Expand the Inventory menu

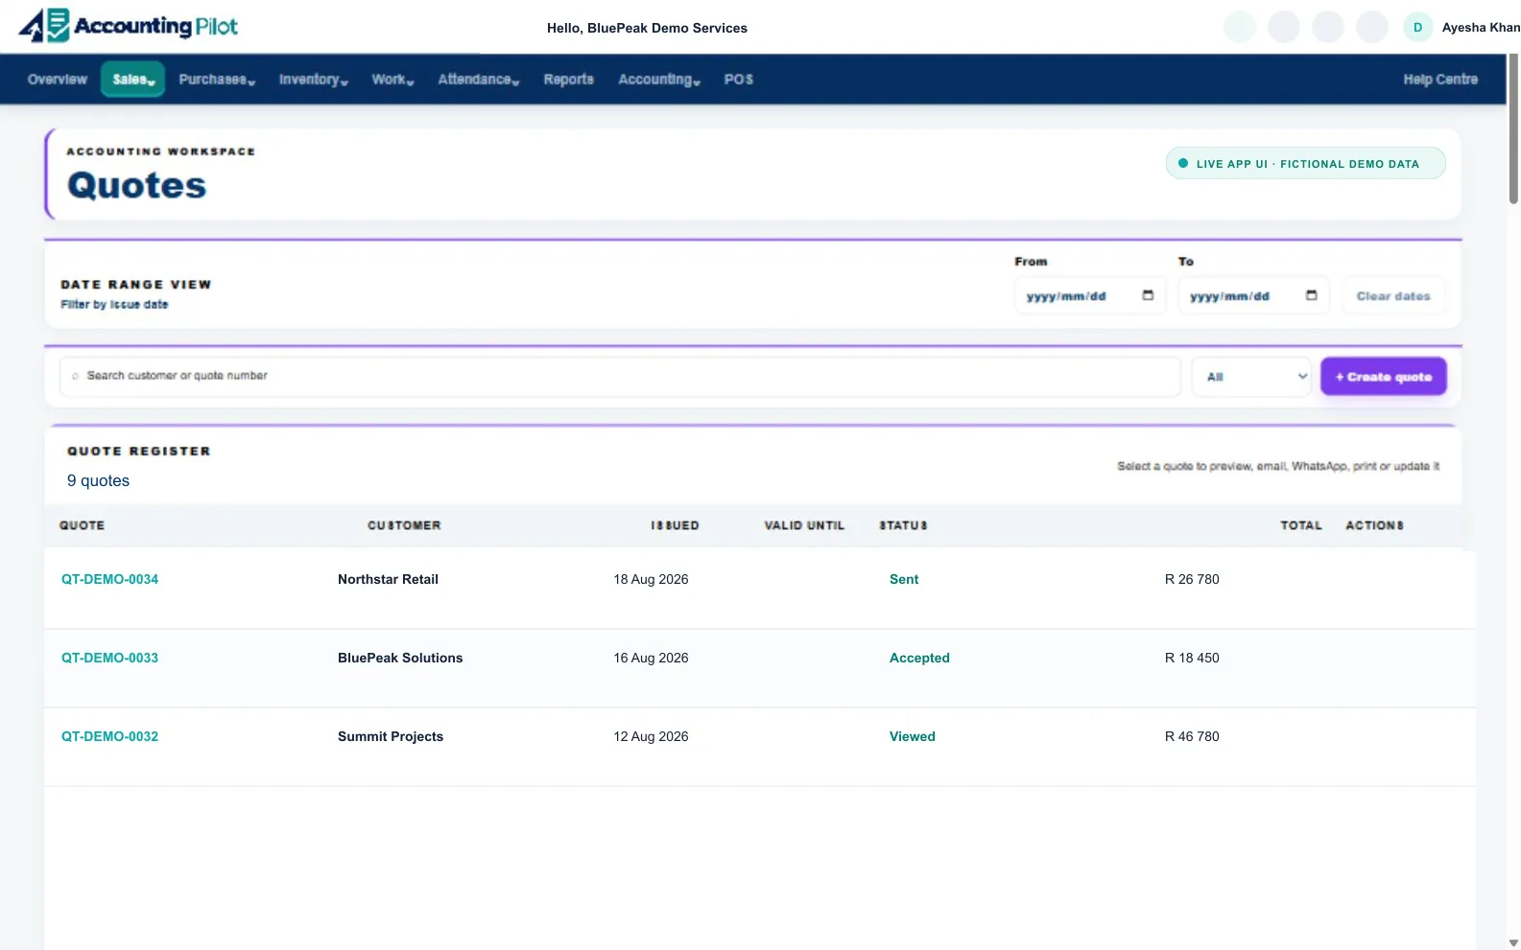coord(313,80)
